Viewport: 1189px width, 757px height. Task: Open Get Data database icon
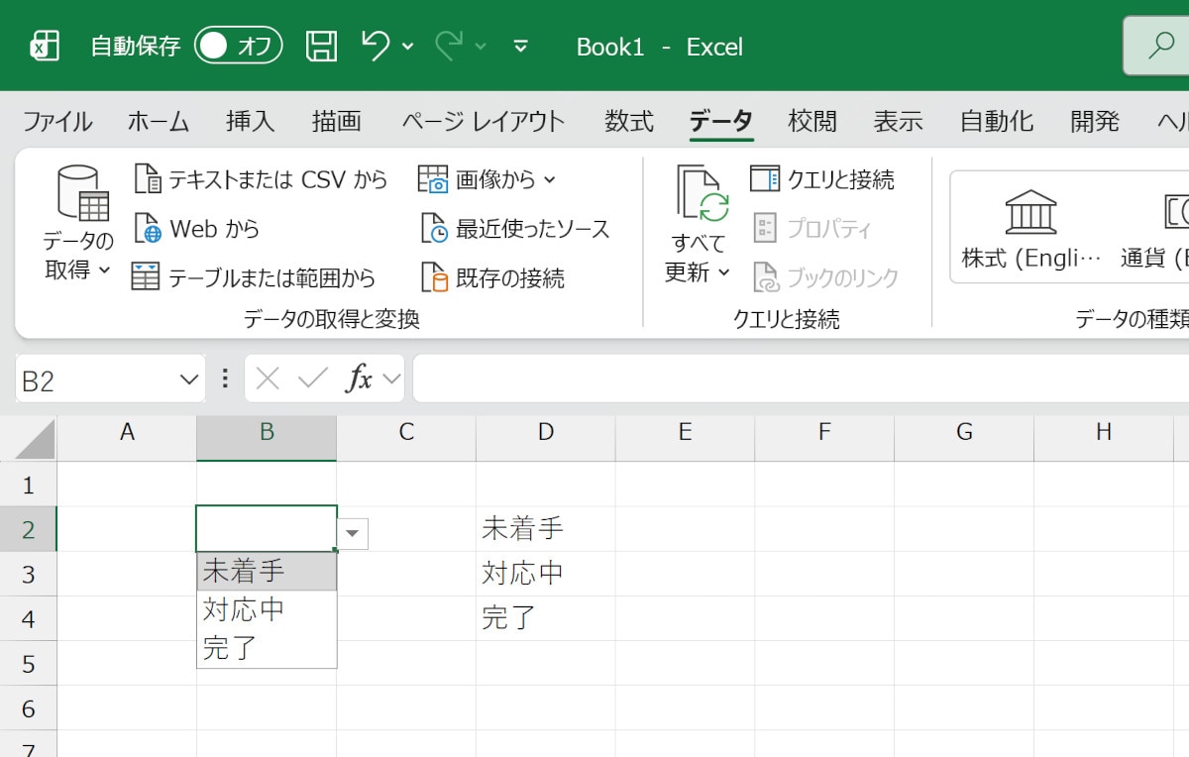(83, 192)
